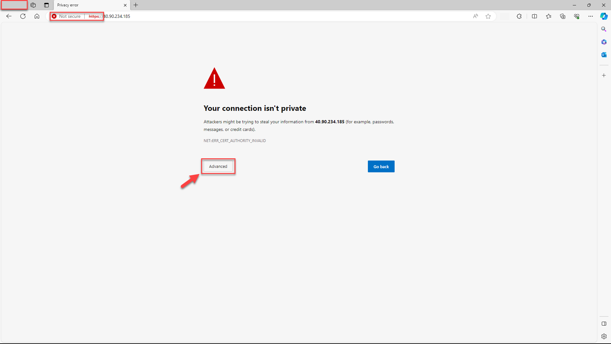The width and height of the screenshot is (611, 344).
Task: Expand Advanced options
Action: (218, 166)
